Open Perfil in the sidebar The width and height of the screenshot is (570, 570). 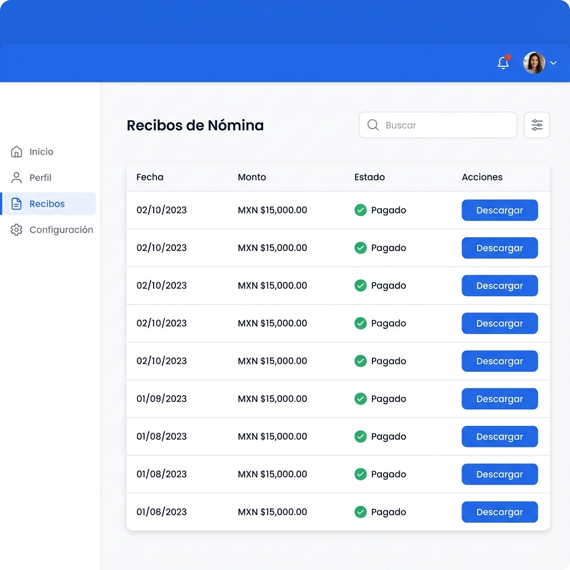click(31, 178)
